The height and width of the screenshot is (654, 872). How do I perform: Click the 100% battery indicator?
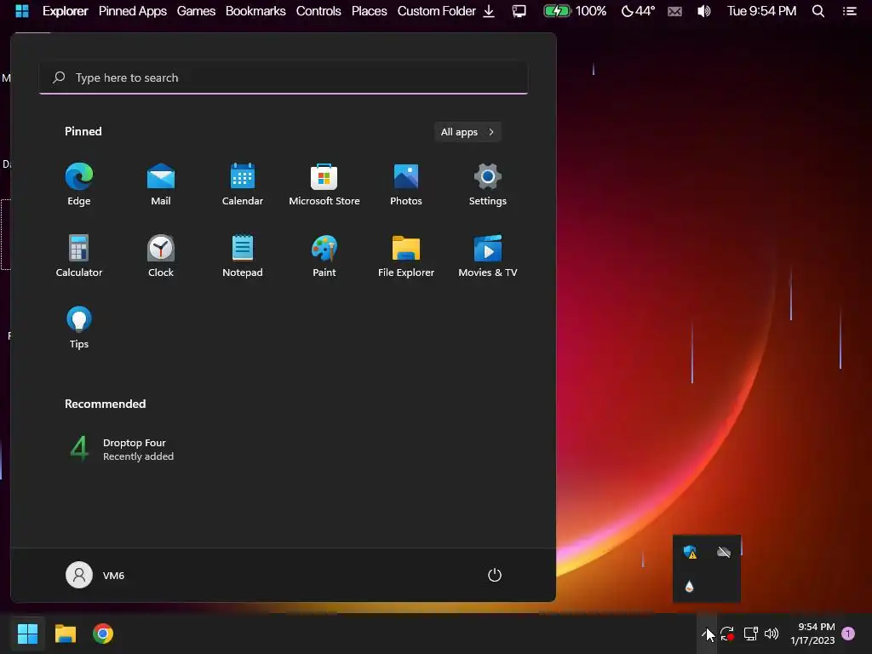point(575,11)
